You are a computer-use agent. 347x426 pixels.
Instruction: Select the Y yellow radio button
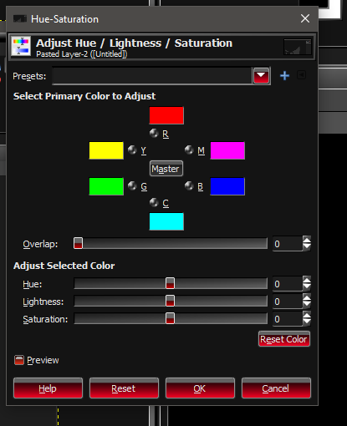pyautogui.click(x=132, y=150)
